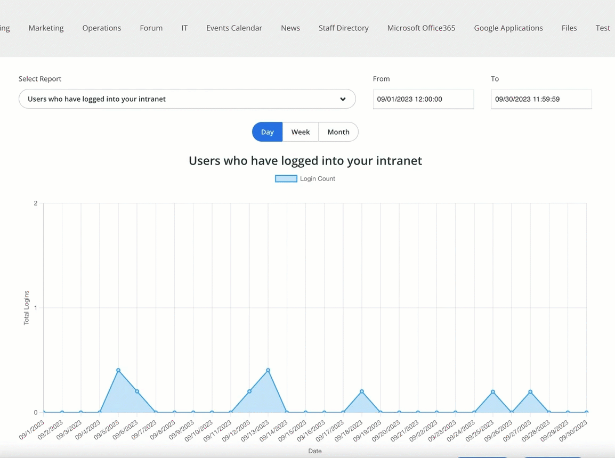Screen dimensions: 615x458
Task: Click the 09/12/2023 data point
Action: 249,391
